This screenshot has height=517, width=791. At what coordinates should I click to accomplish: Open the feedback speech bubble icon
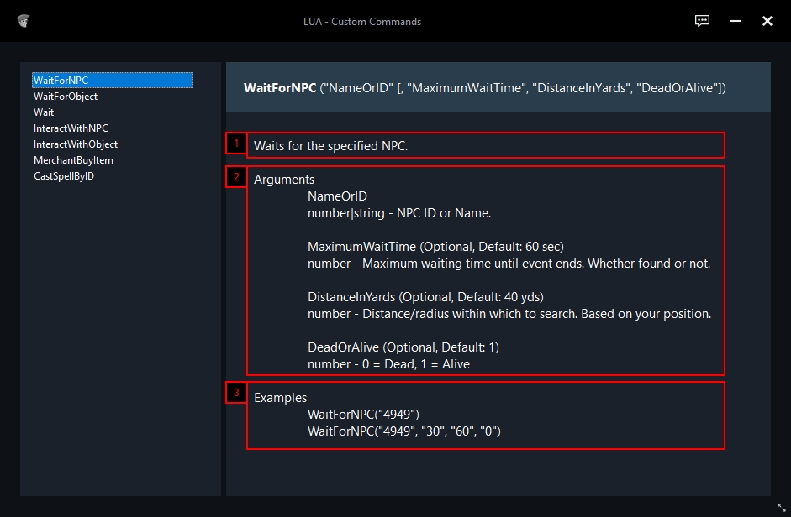(x=702, y=21)
